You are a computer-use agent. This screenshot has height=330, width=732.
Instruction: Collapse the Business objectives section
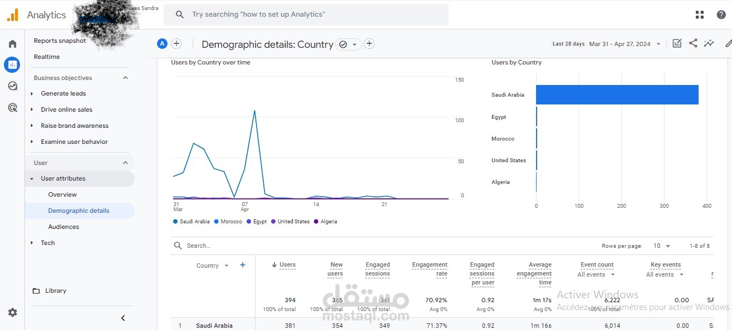[125, 78]
